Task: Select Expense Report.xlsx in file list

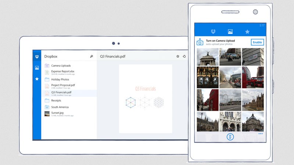Action: (63, 72)
